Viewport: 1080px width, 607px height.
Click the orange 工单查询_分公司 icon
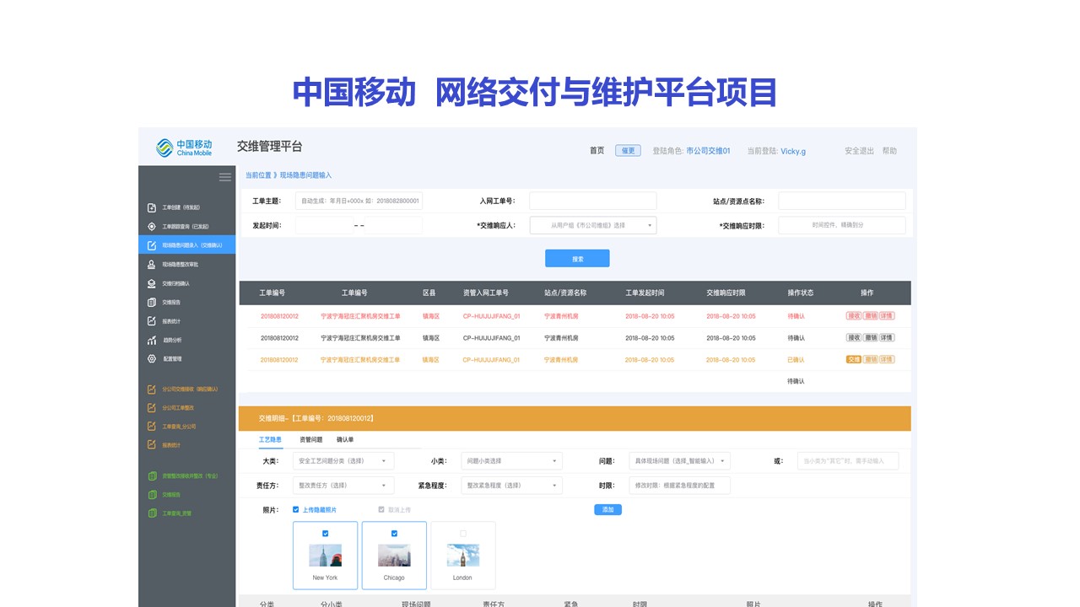pyautogui.click(x=152, y=427)
